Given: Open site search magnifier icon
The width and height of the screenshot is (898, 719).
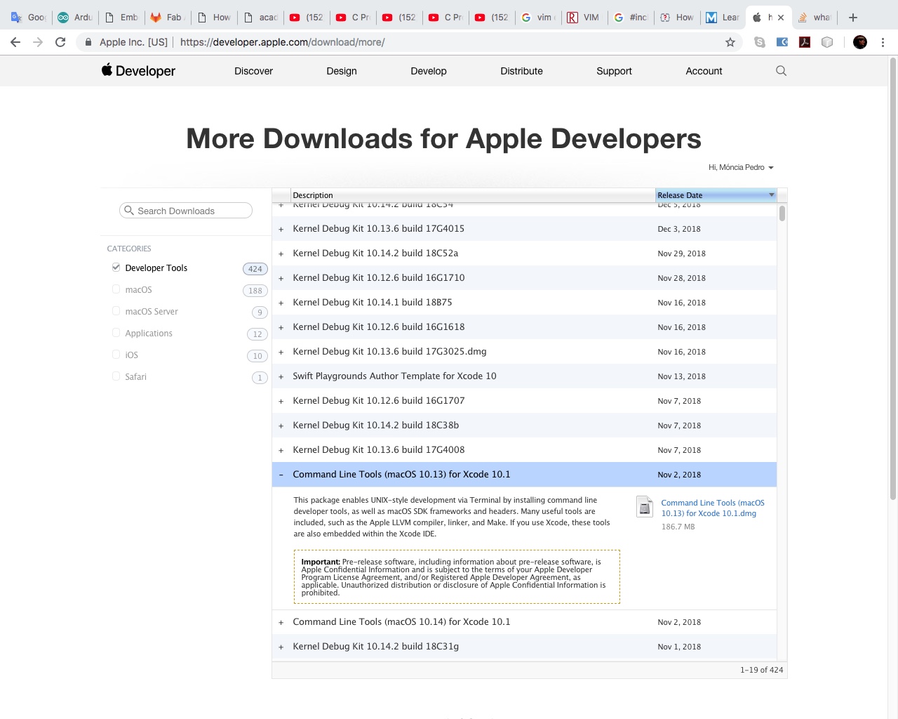Looking at the screenshot, I should pyautogui.click(x=781, y=71).
